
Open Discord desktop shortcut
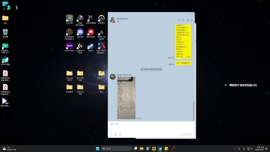pos(80,32)
